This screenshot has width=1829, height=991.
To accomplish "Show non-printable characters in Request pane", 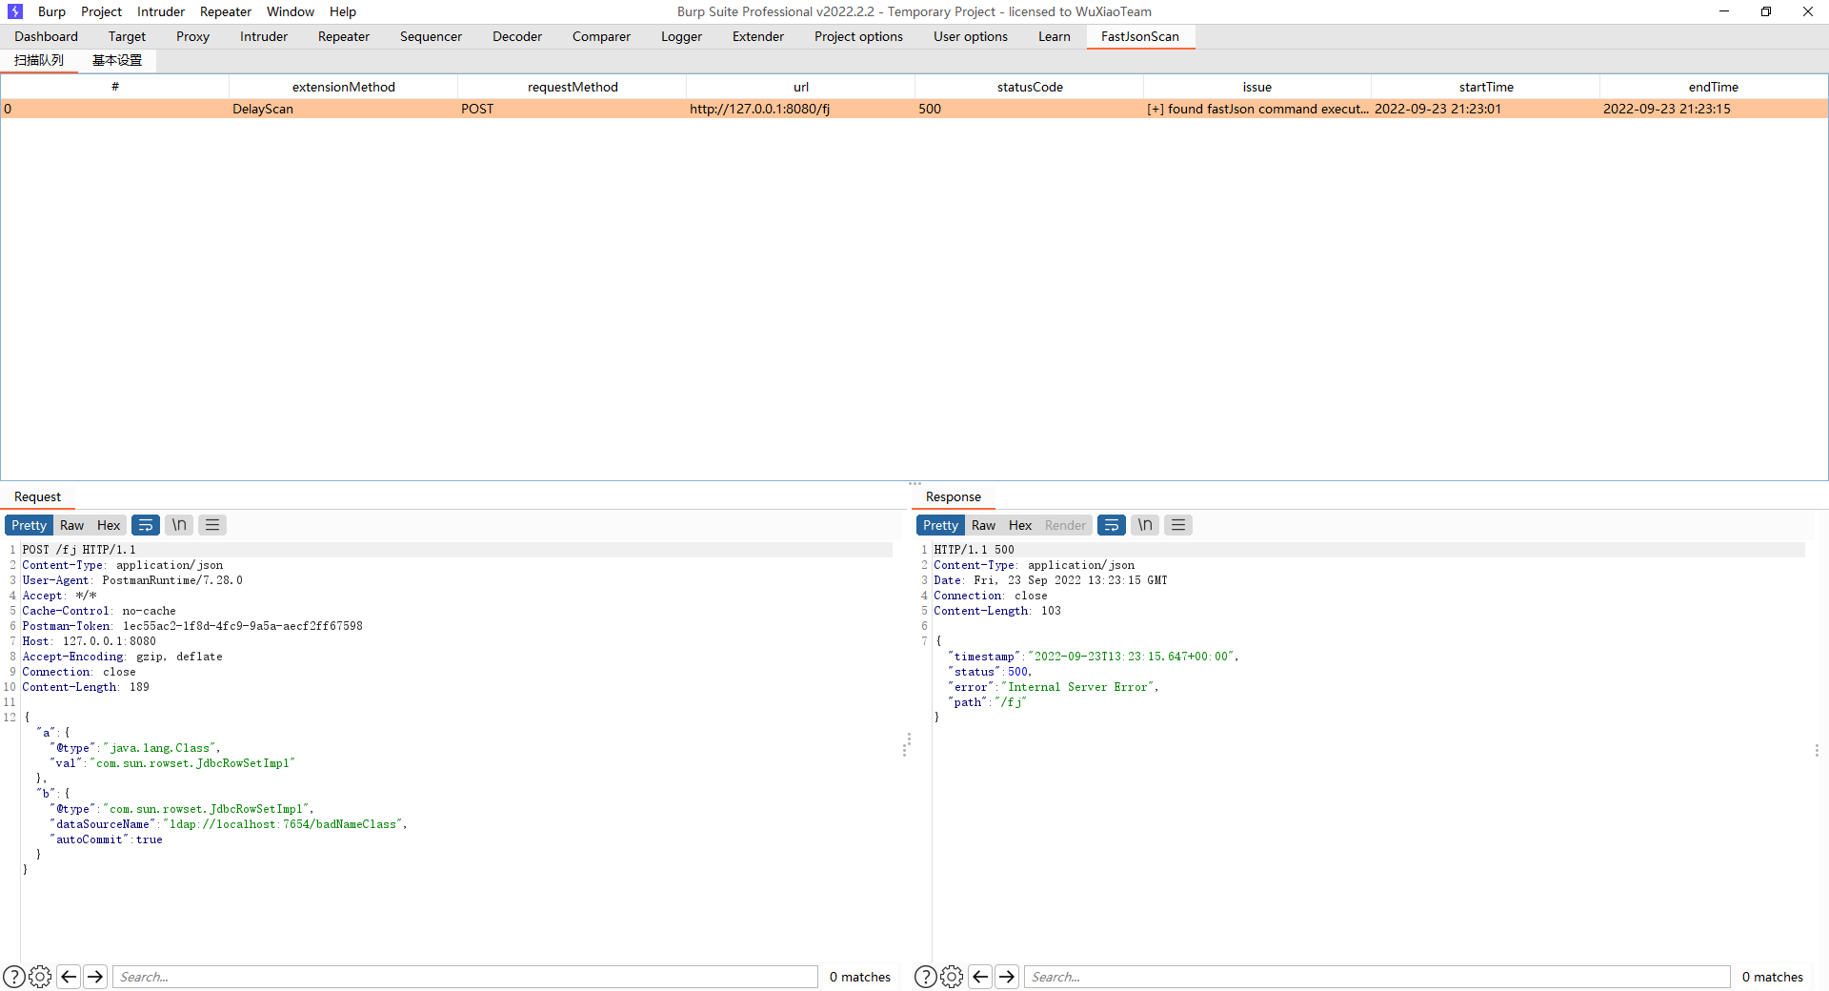I will pos(179,525).
